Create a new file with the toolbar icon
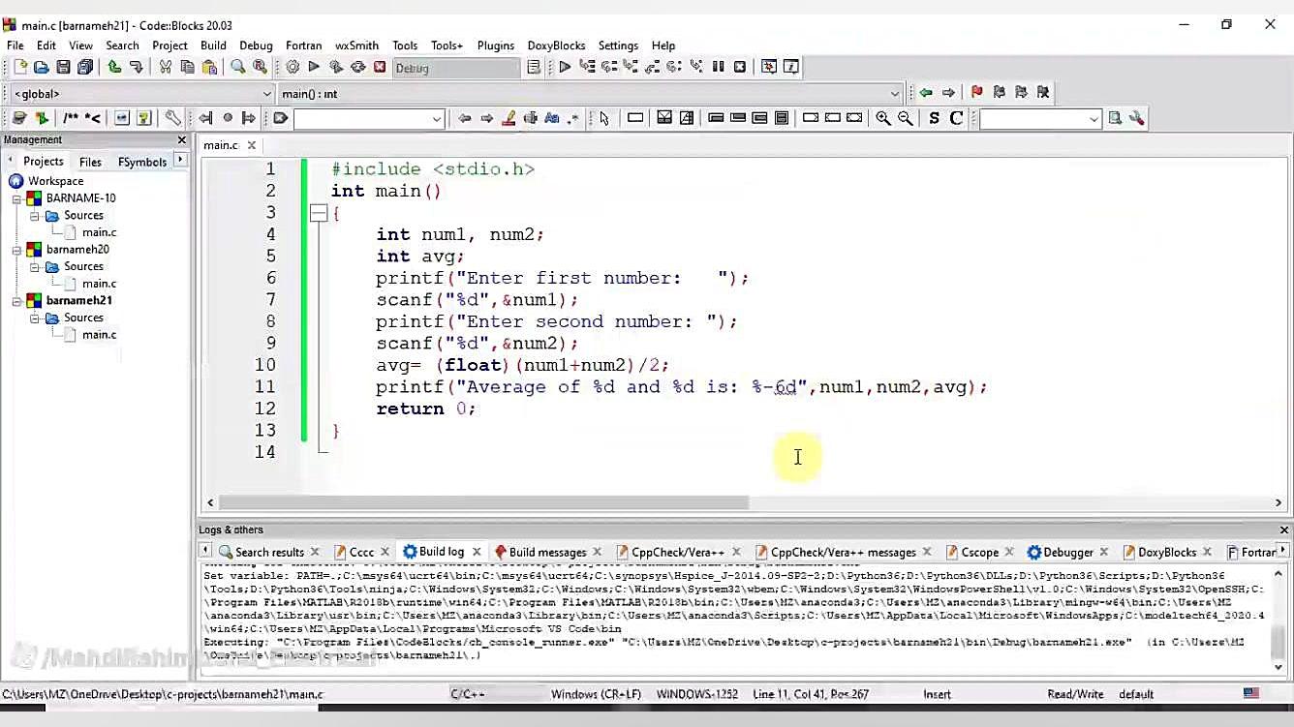Image resolution: width=1294 pixels, height=727 pixels. pos(19,67)
